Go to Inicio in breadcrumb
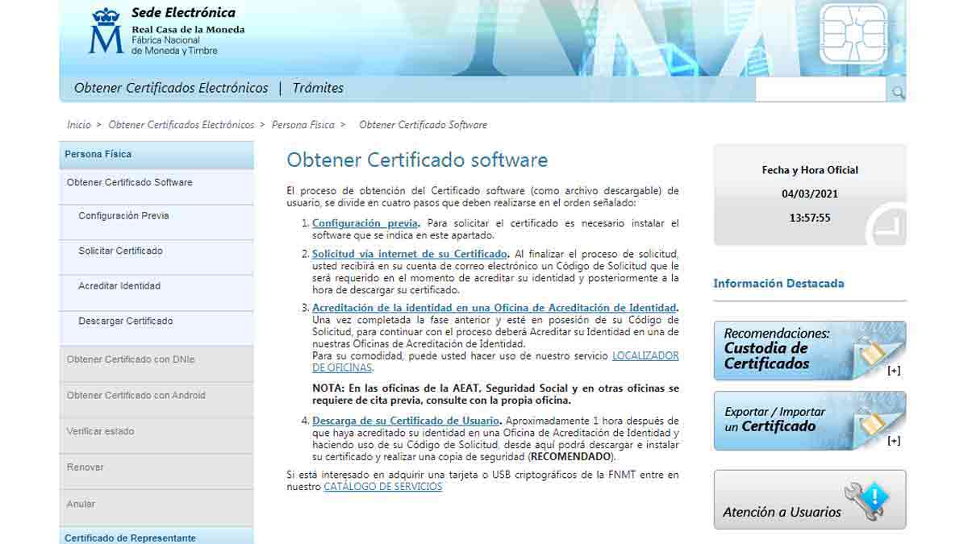The image size is (968, 544). (79, 125)
